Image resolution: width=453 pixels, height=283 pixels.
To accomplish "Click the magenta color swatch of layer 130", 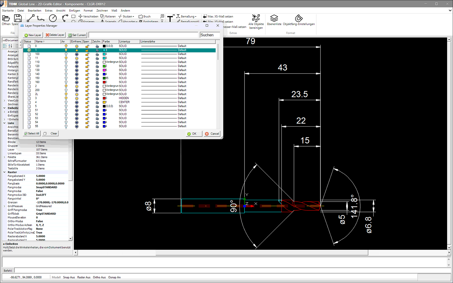I will 104,70.
